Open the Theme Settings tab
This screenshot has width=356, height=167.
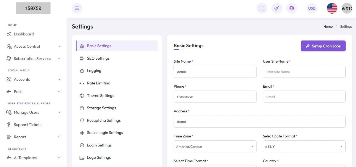point(117,96)
